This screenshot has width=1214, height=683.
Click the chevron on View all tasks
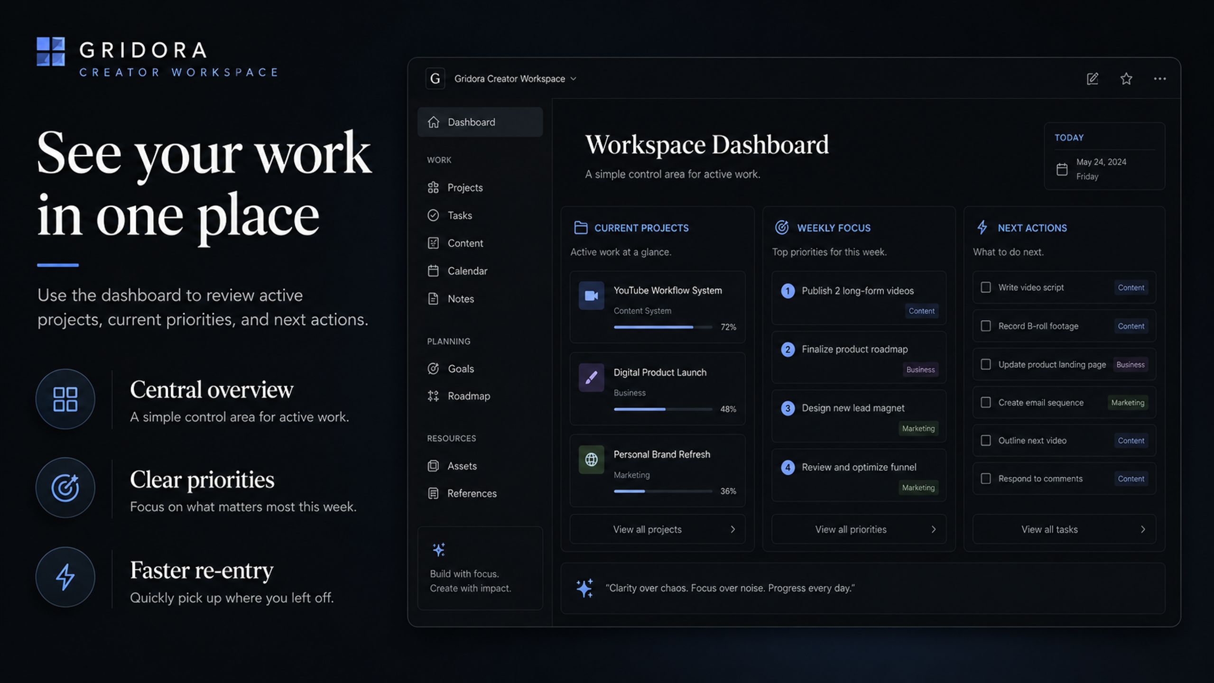(1142, 529)
